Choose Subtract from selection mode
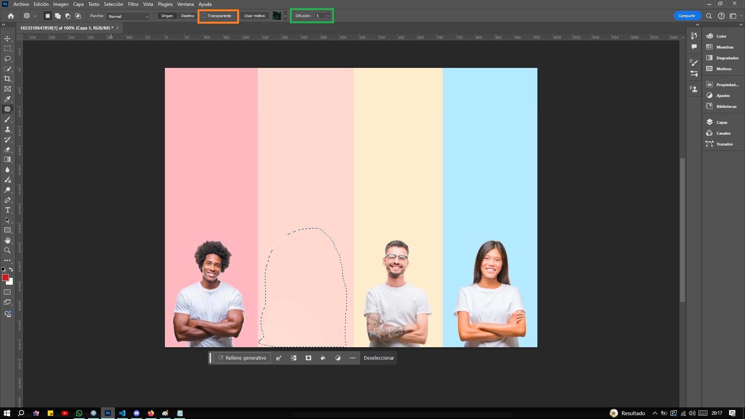The height and width of the screenshot is (419, 745). (x=68, y=16)
